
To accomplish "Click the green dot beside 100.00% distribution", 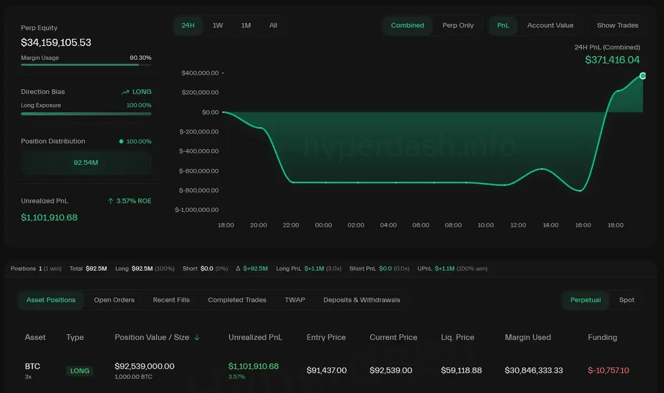I will [x=121, y=142].
